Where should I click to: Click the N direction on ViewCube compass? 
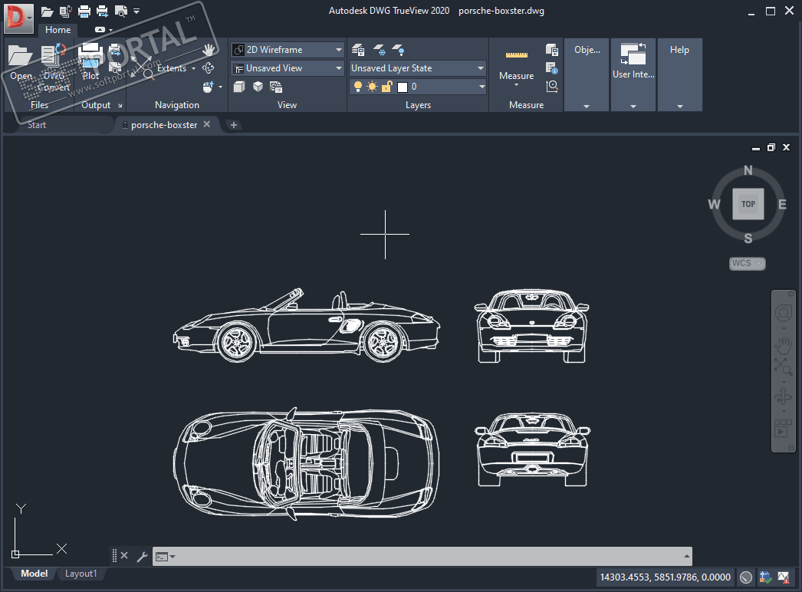pyautogui.click(x=748, y=170)
